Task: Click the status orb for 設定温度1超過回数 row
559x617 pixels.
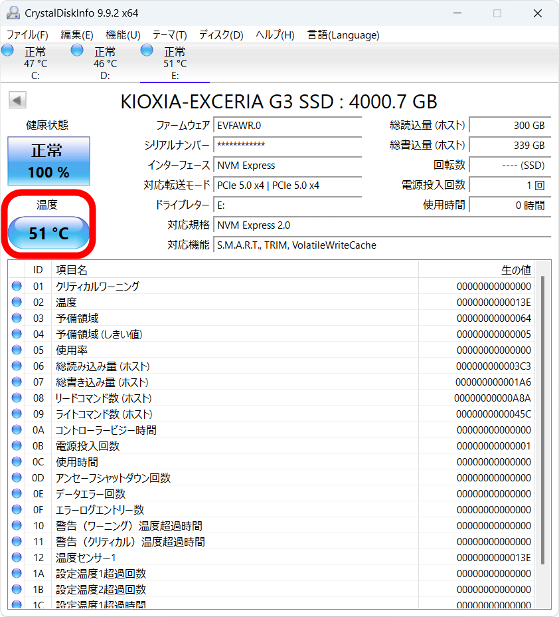Action: point(17,573)
